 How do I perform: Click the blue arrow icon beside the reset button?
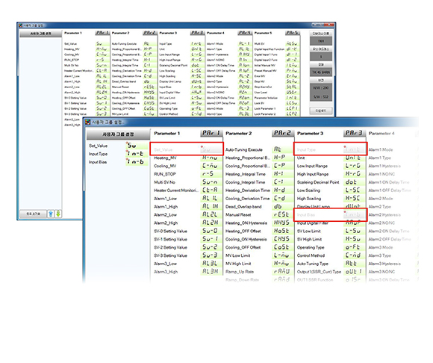(x=51, y=214)
